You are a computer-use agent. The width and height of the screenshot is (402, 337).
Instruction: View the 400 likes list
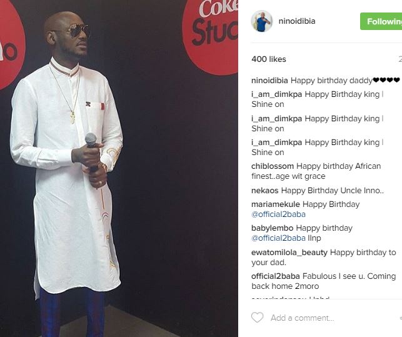tap(269, 59)
